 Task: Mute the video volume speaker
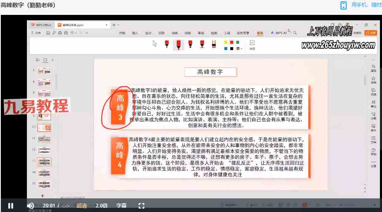click(31, 205)
